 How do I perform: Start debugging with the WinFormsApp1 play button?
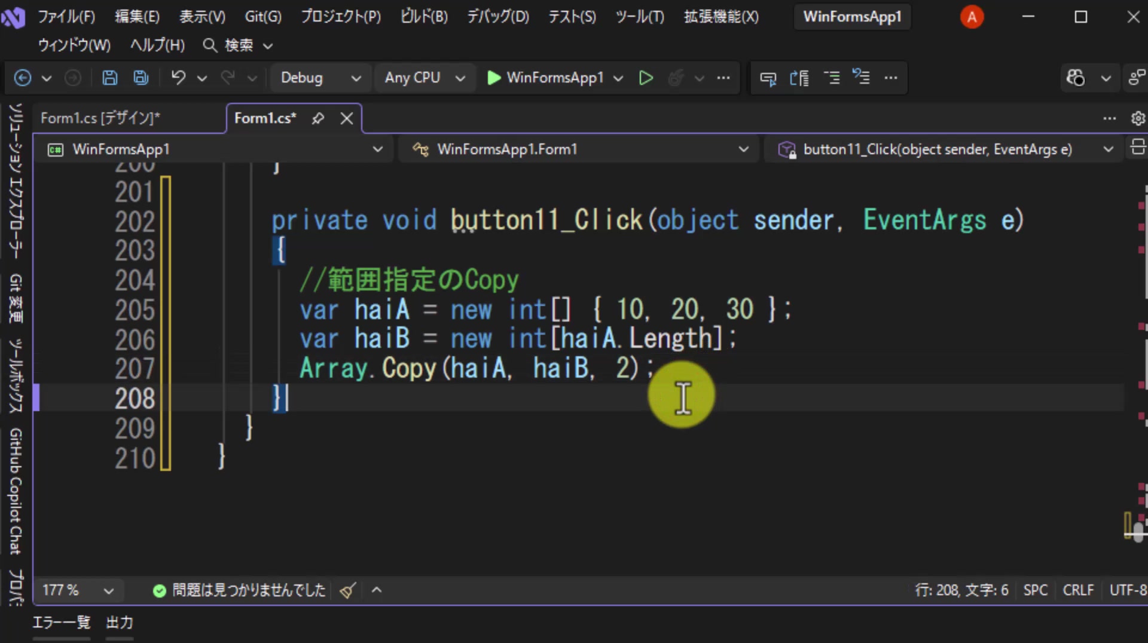(545, 78)
